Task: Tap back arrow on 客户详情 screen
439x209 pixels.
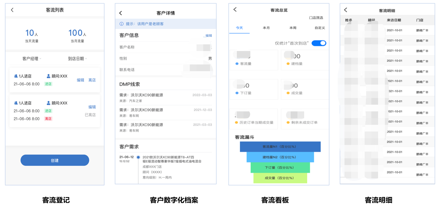Action: coord(120,13)
